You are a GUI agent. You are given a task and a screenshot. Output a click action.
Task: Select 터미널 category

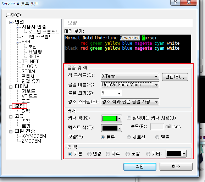click(22, 86)
